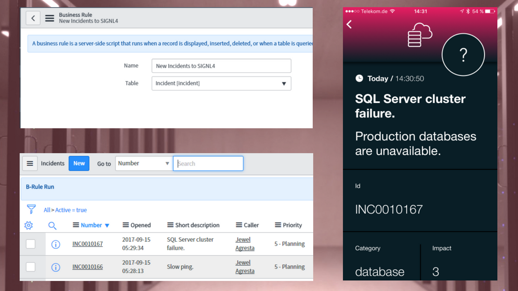Sort by the Number column header
The width and height of the screenshot is (518, 291).
coord(92,225)
